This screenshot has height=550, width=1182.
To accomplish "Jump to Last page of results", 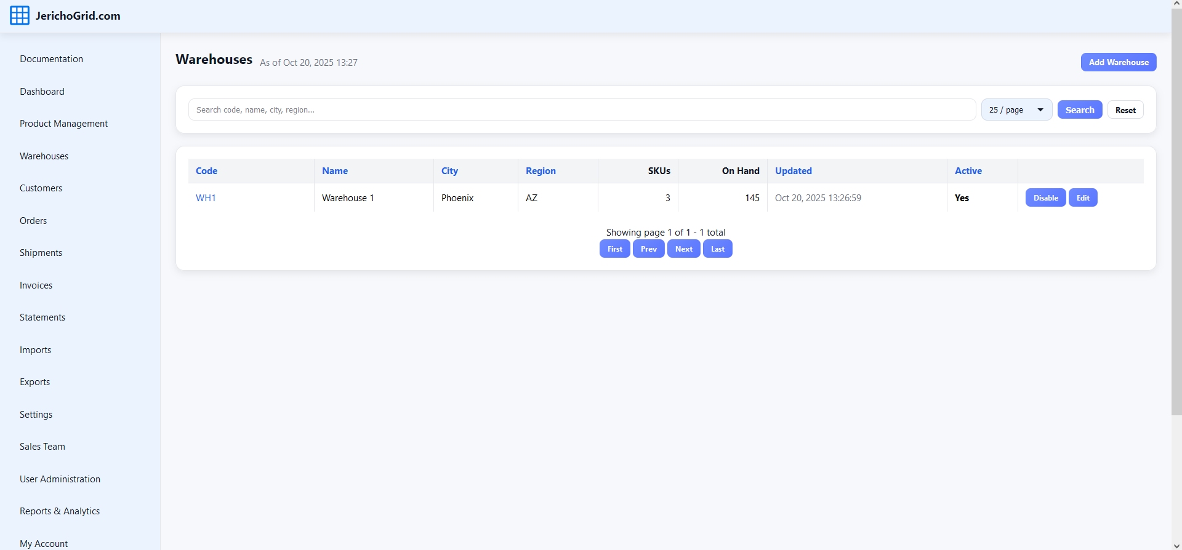I will pyautogui.click(x=717, y=249).
